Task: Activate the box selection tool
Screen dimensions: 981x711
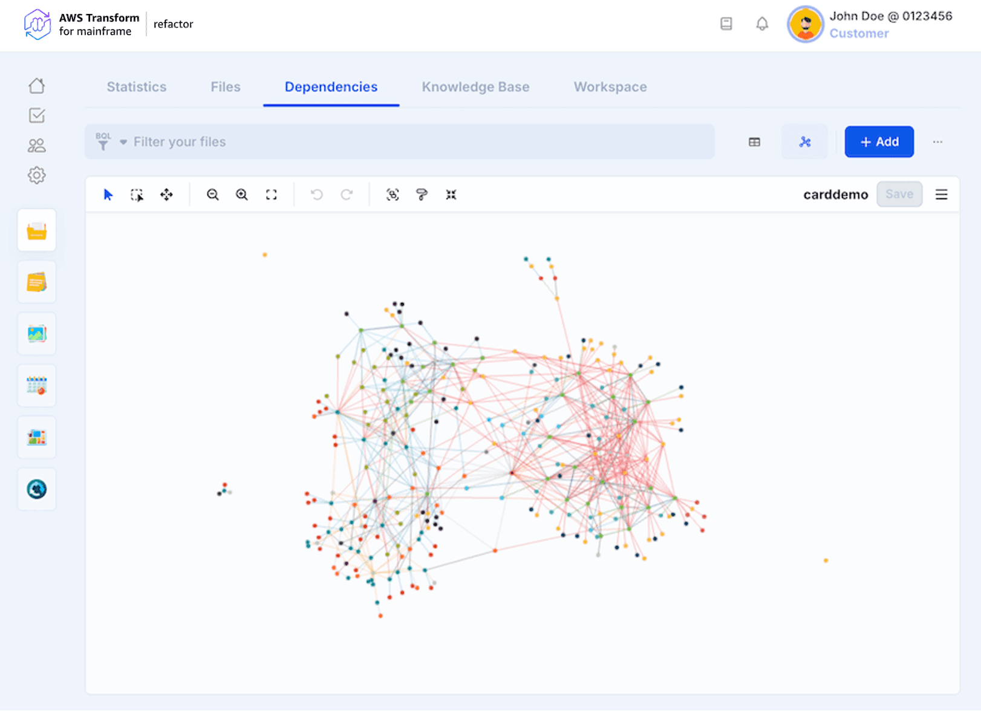Action: pyautogui.click(x=137, y=195)
